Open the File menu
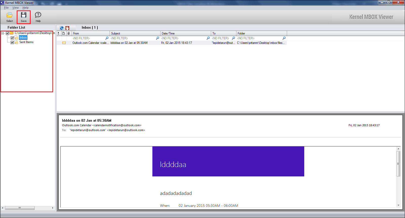 pyautogui.click(x=6, y=8)
